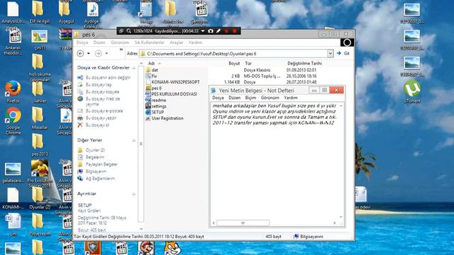
Task: Sort by Değiştirilme Tarihi column
Action: pyautogui.click(x=304, y=63)
